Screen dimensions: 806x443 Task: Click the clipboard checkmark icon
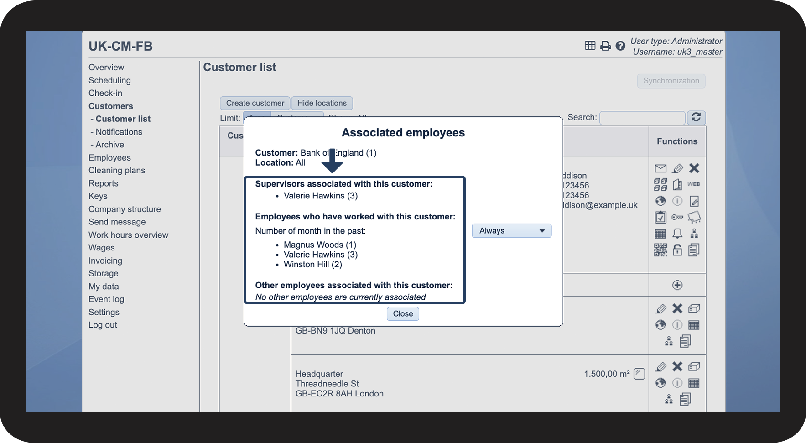(660, 217)
